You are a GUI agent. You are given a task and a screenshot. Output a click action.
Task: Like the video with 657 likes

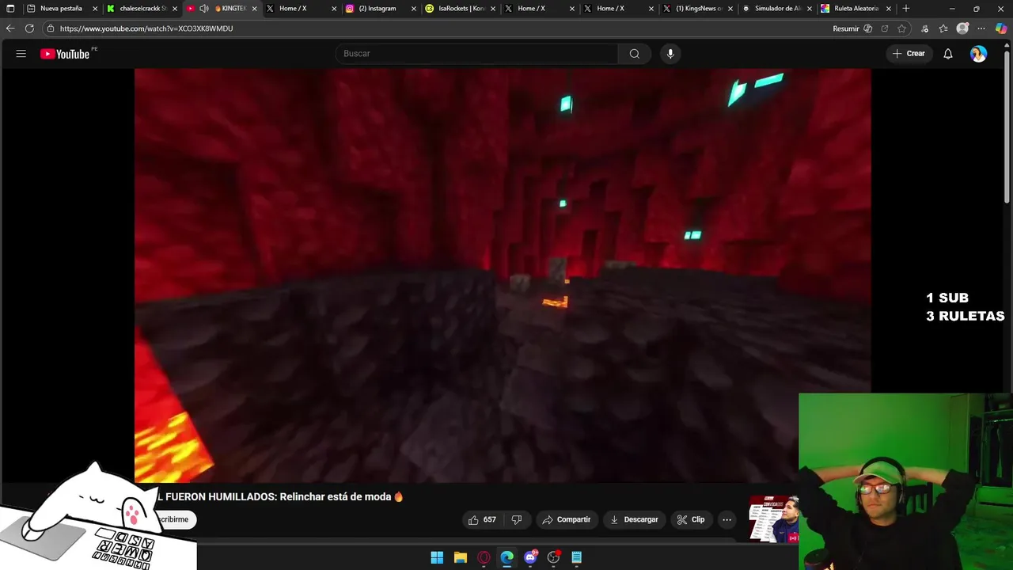click(x=482, y=520)
